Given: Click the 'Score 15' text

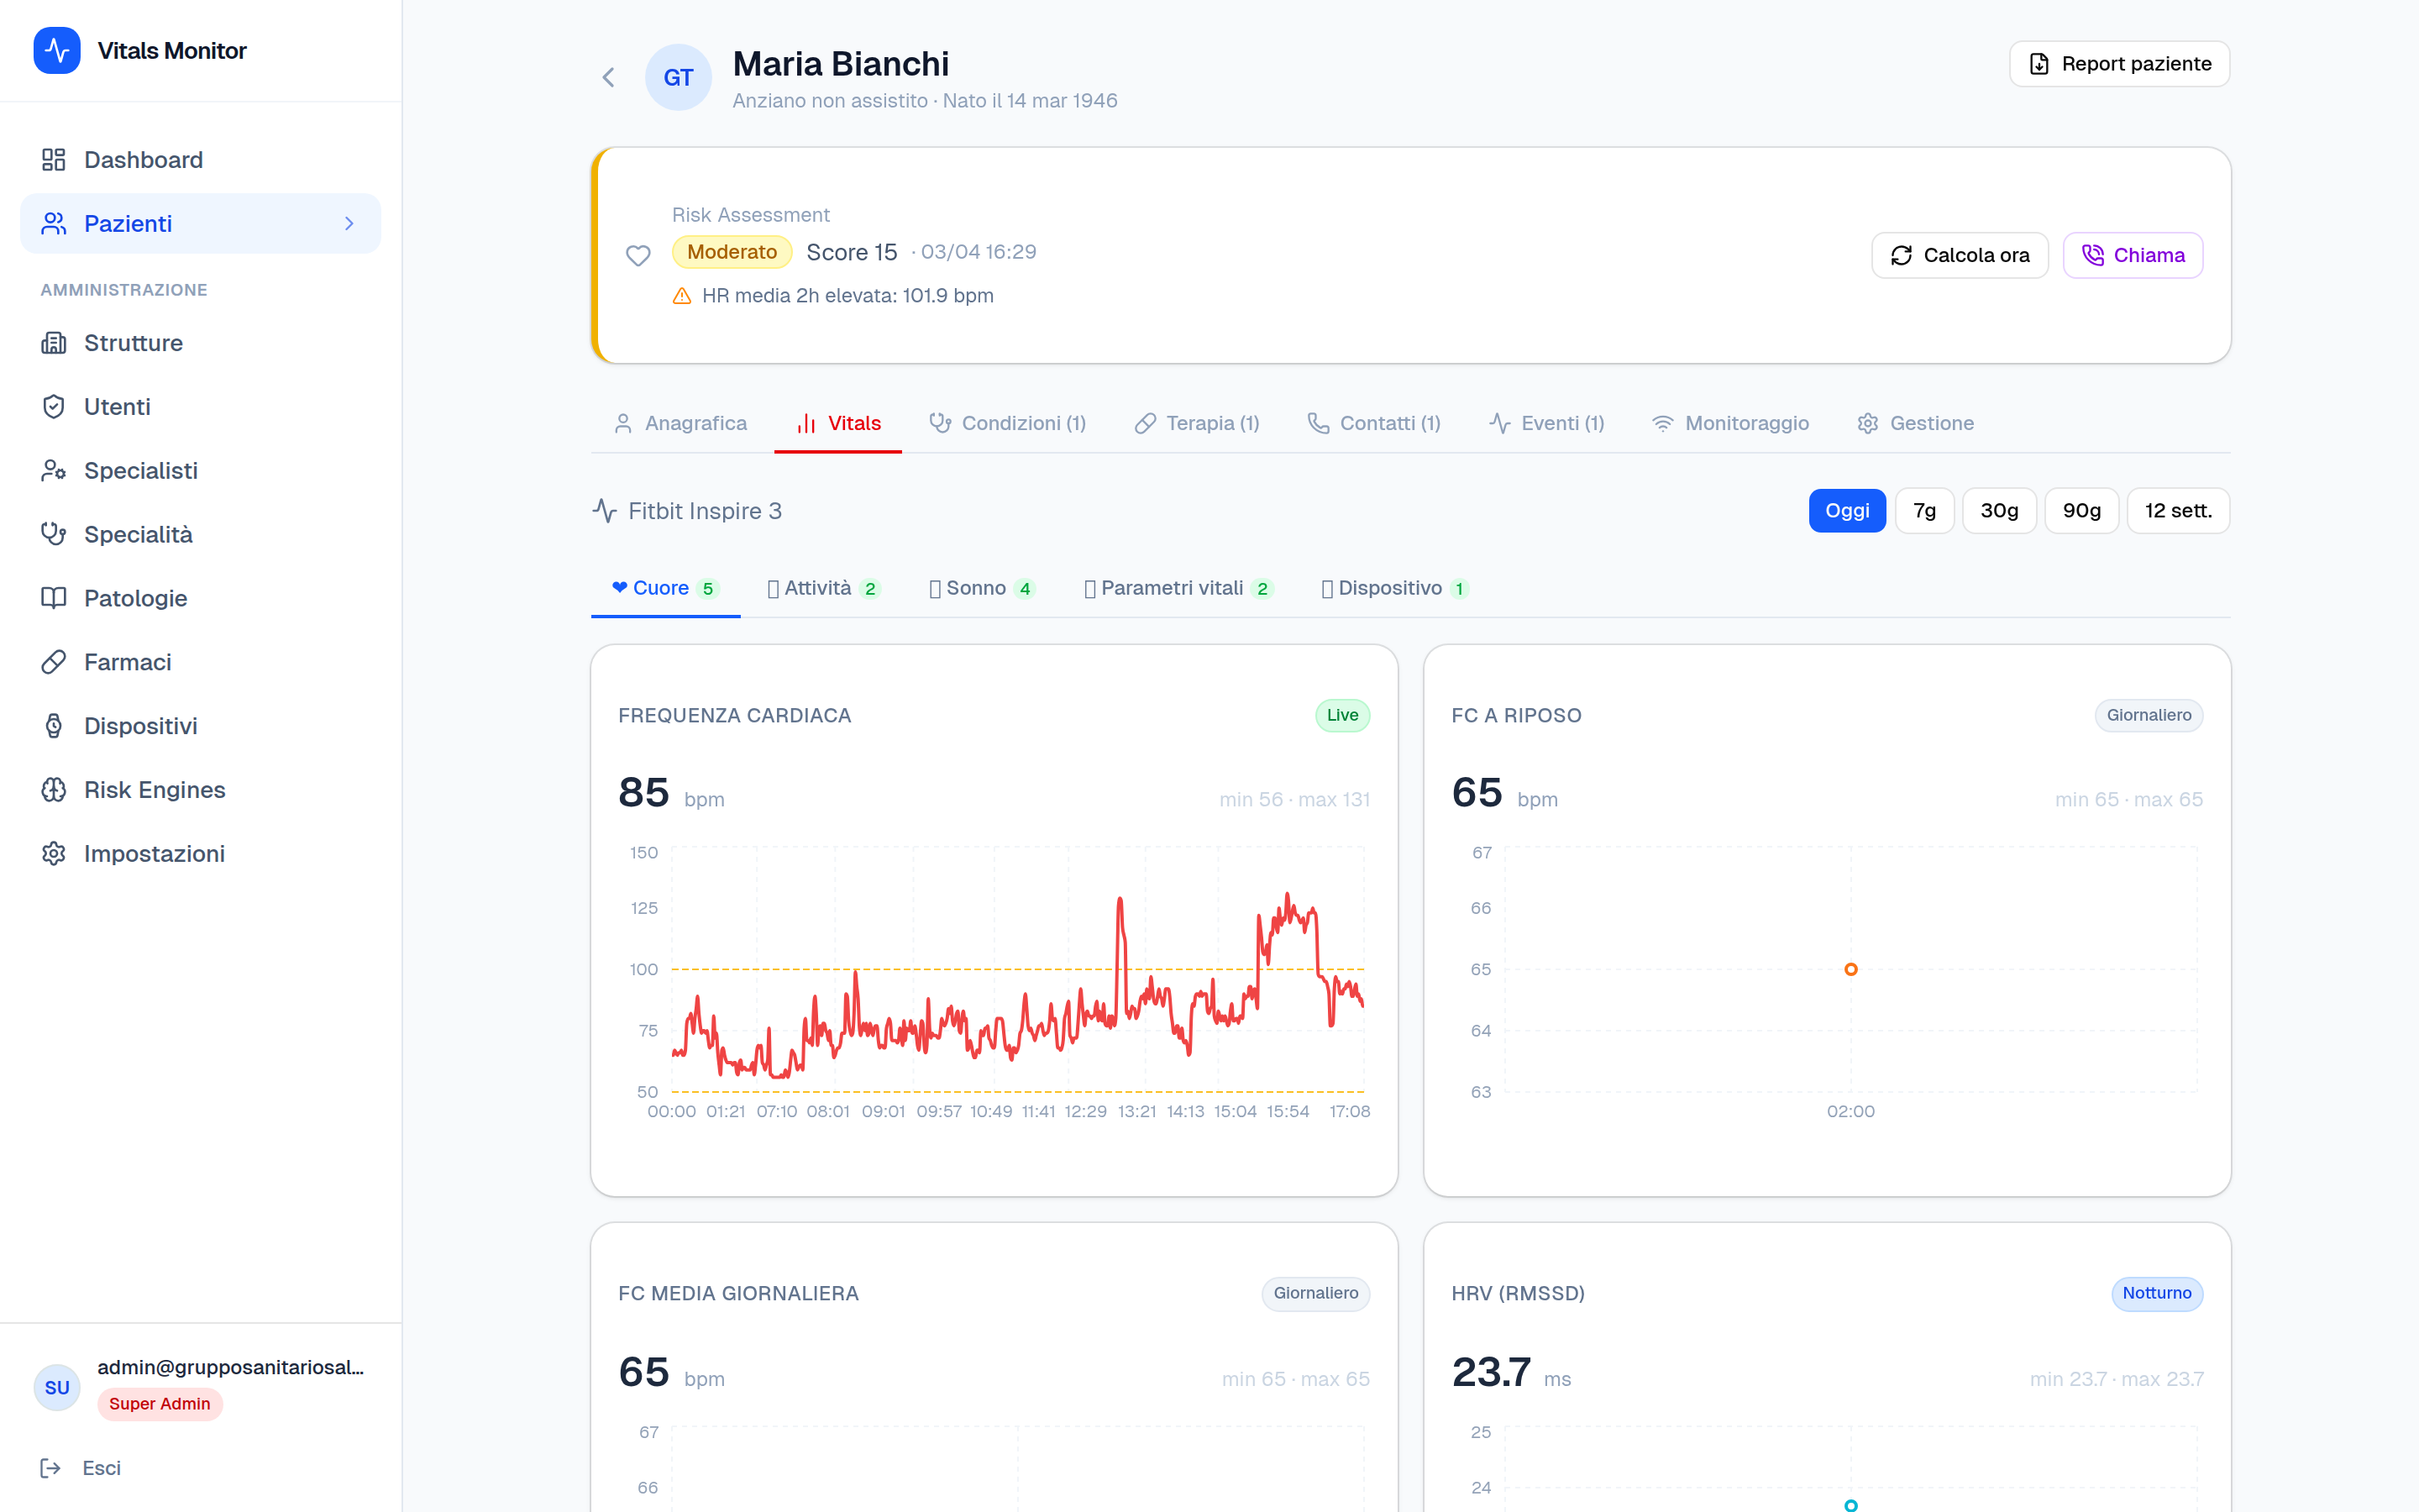Looking at the screenshot, I should (852, 252).
